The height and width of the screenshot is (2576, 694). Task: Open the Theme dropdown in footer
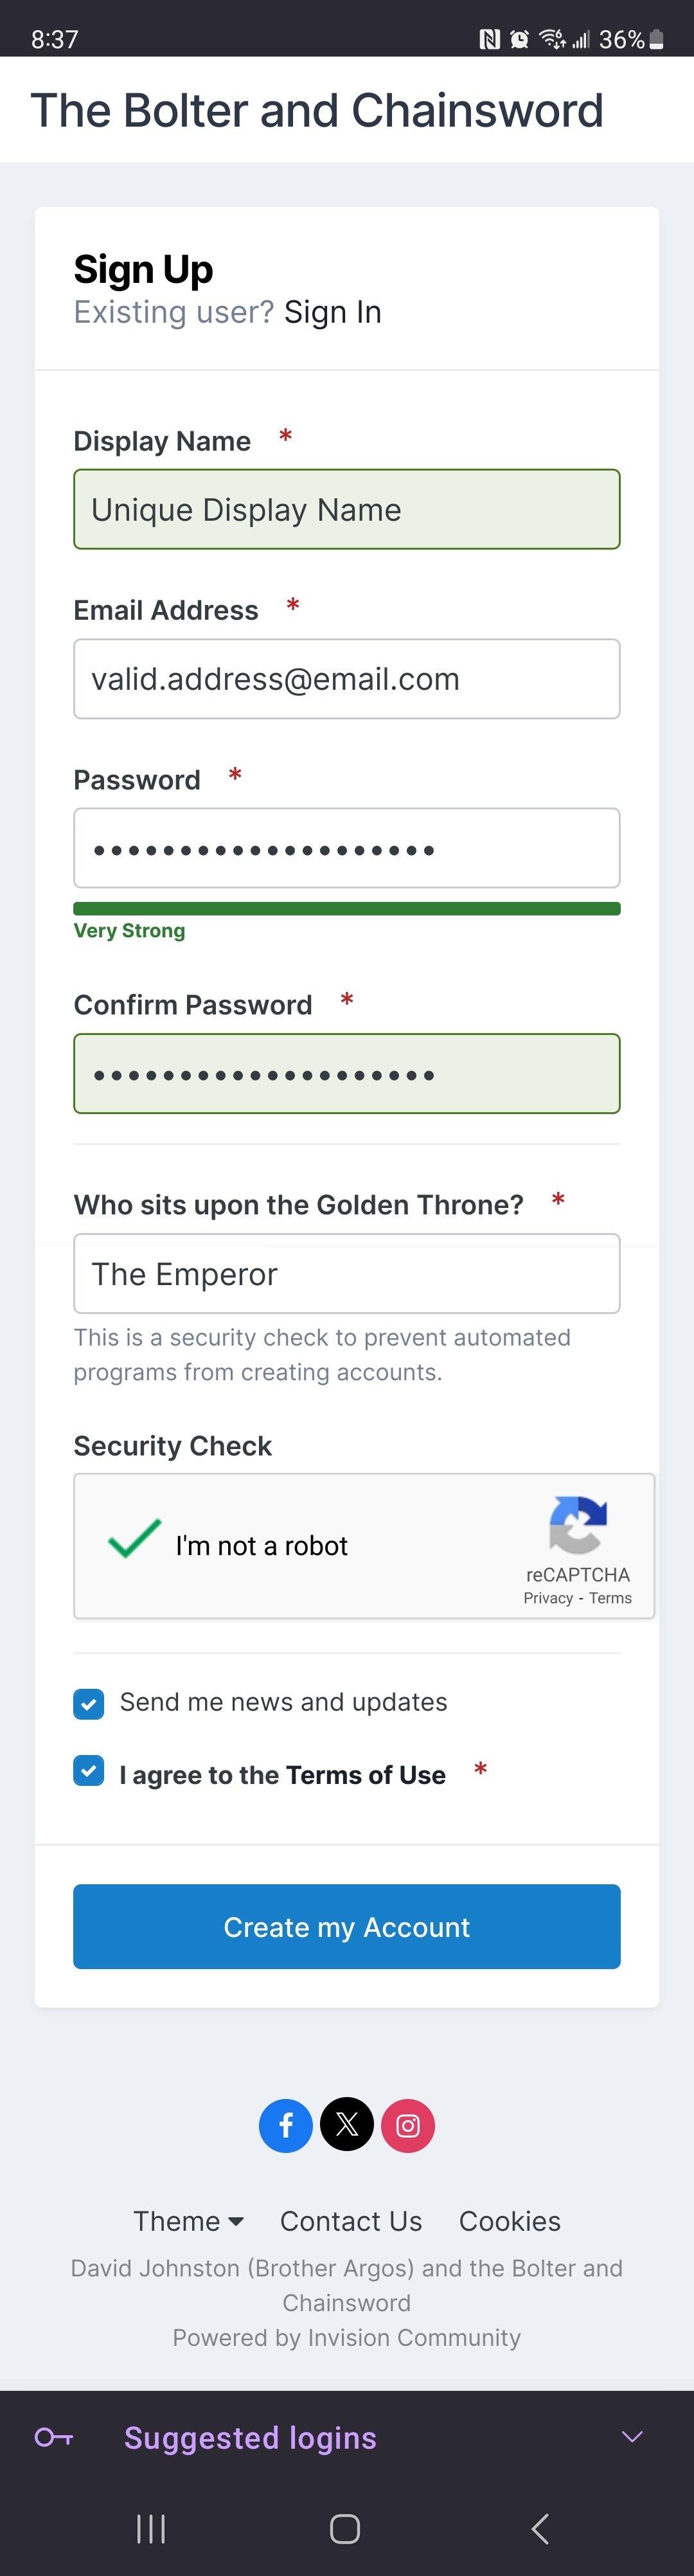click(x=188, y=2221)
